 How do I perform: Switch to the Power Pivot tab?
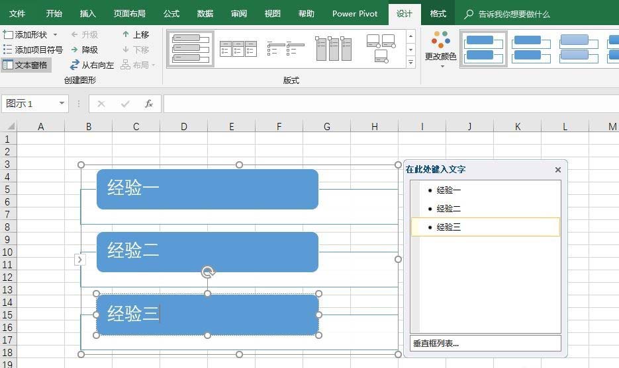pyautogui.click(x=354, y=14)
